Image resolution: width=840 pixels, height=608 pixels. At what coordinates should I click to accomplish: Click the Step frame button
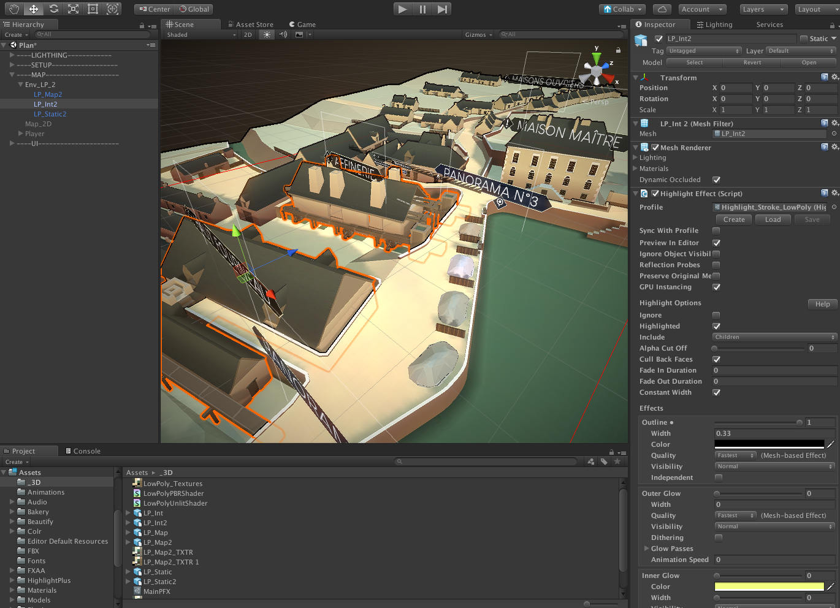pyautogui.click(x=442, y=9)
